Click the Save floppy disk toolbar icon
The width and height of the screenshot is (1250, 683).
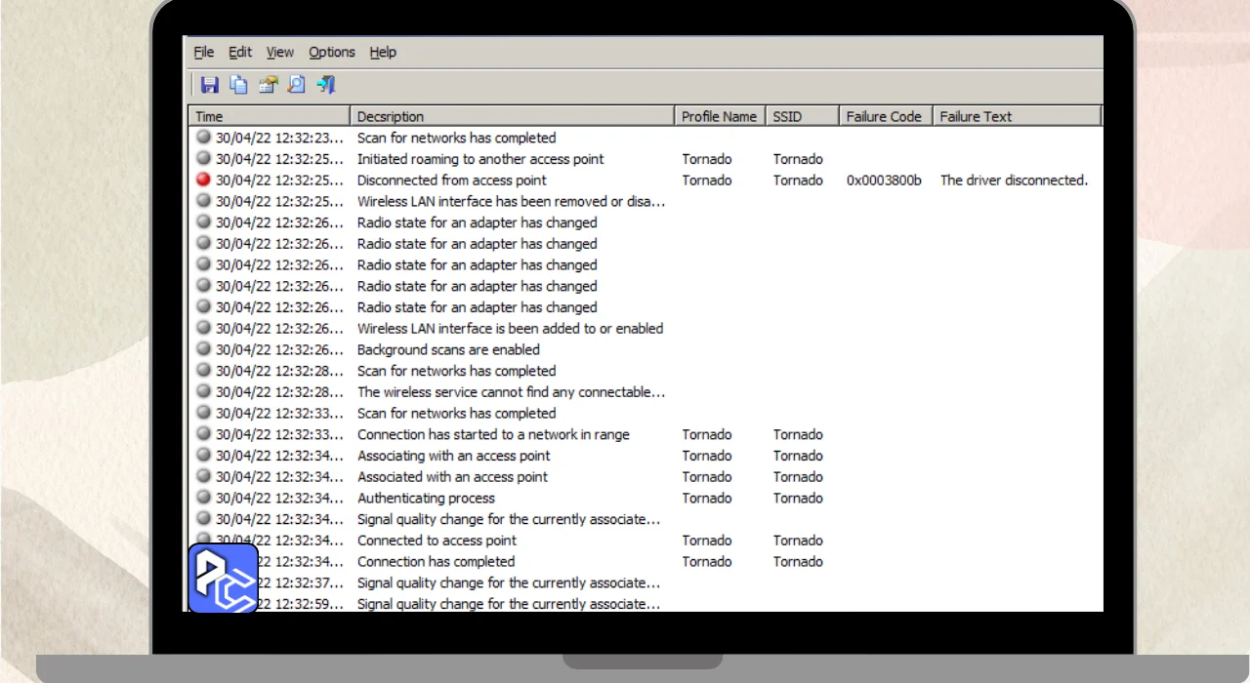[x=209, y=85]
